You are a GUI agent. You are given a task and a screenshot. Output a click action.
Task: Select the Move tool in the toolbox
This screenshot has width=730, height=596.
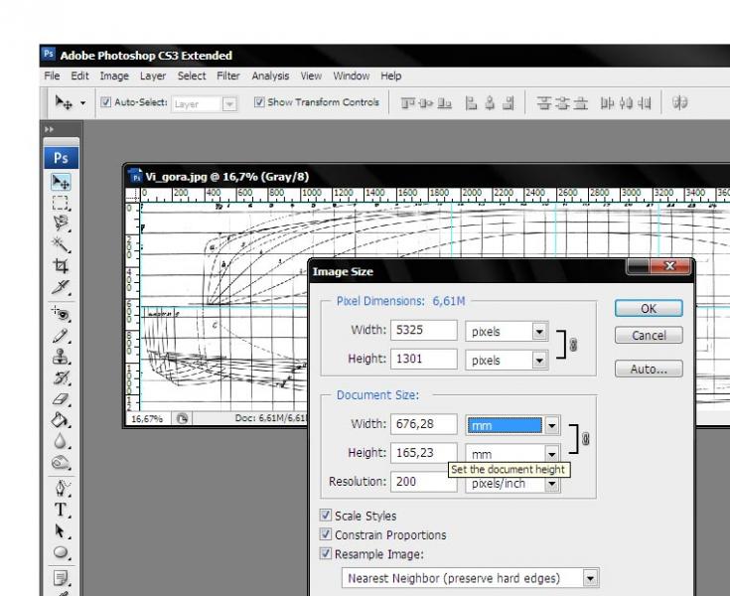click(x=61, y=182)
